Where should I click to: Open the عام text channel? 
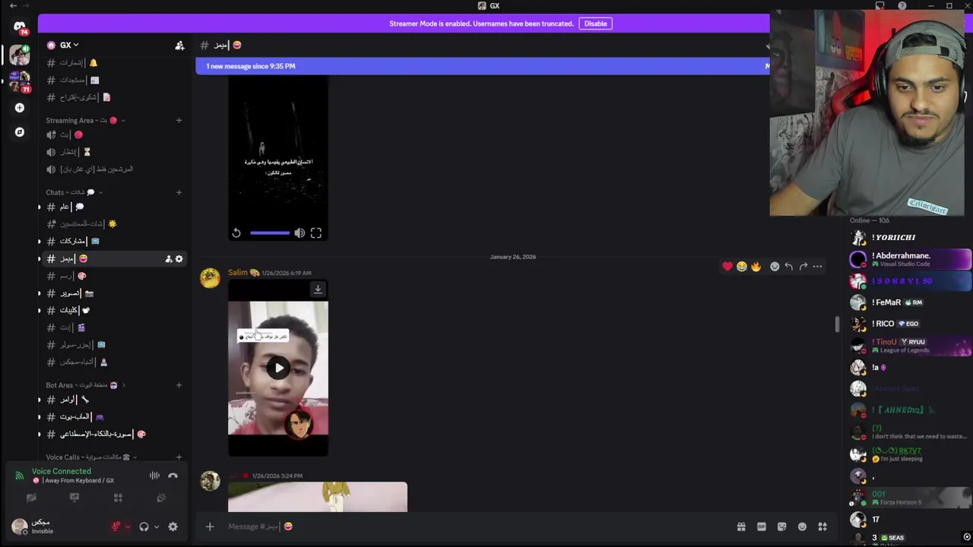[113, 207]
